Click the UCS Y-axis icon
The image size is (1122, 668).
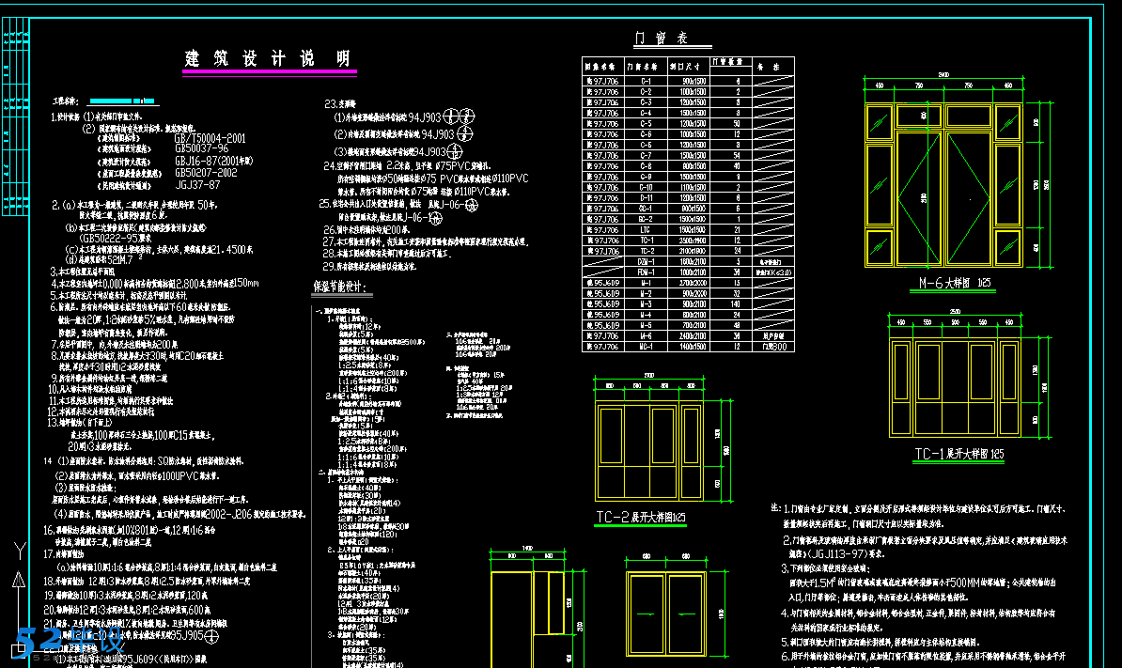[x=18, y=554]
